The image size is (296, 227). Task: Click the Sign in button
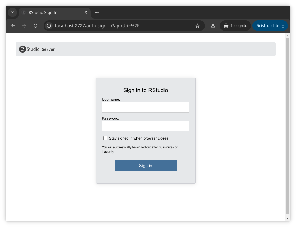146,166
